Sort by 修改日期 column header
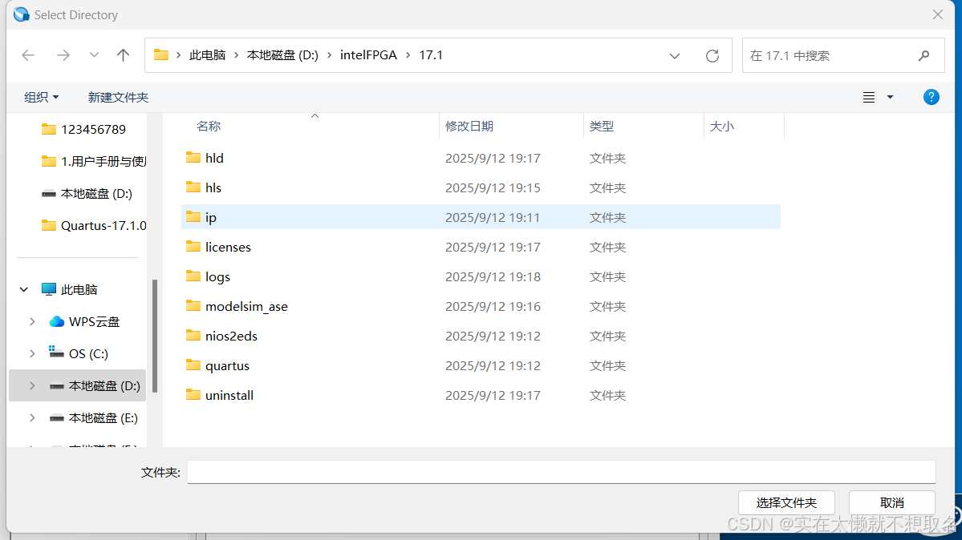Image resolution: width=962 pixels, height=540 pixels. click(x=469, y=127)
